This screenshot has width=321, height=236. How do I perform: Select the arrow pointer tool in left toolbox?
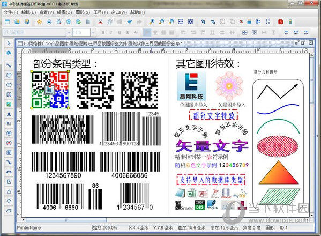(x=9, y=43)
